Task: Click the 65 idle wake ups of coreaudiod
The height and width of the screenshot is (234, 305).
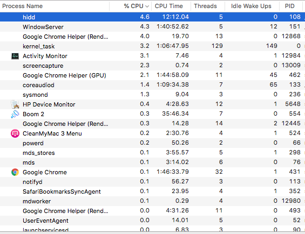Action: (273, 84)
